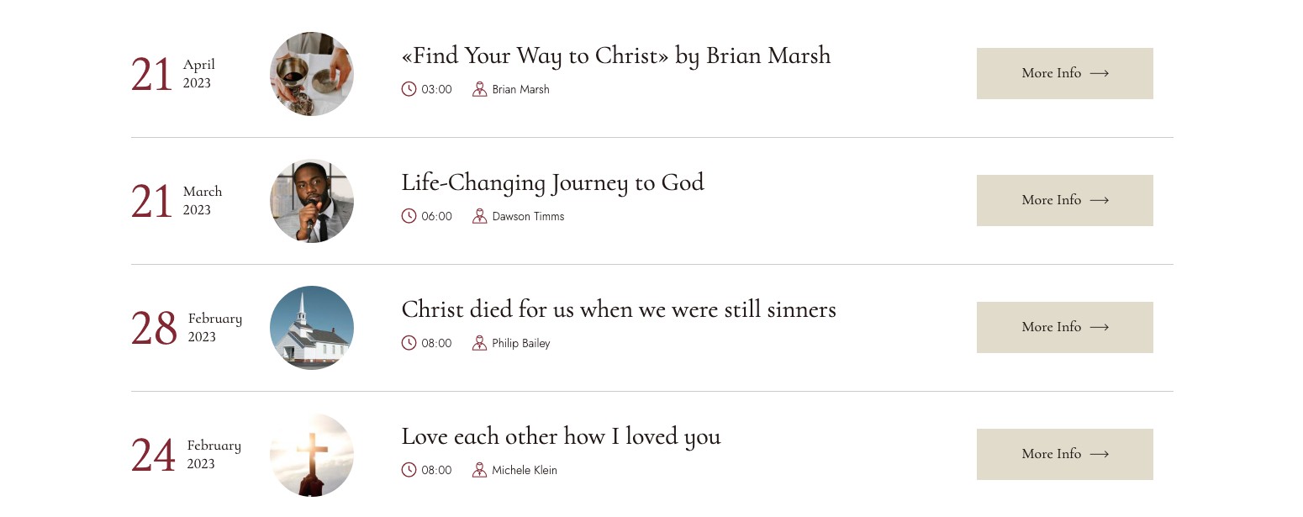Open More Info for the Philip Bailey sermon
The height and width of the screenshot is (517, 1303).
1064,327
